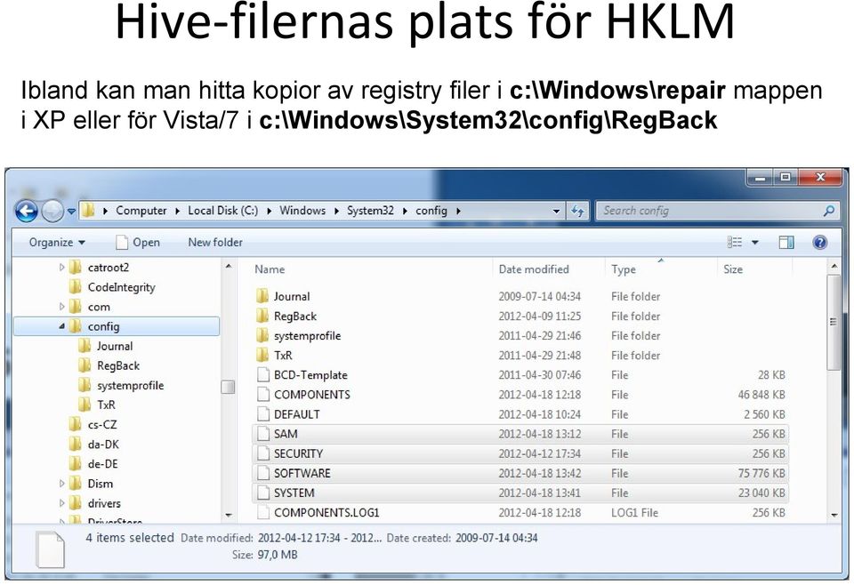This screenshot has height=585, width=854.
Task: Select cs-CZ folder in the tree
Action: 101,424
